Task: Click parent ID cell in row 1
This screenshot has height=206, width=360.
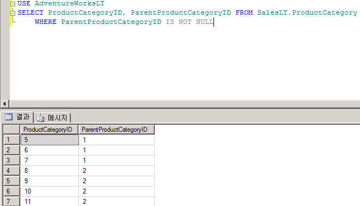Action: (x=117, y=140)
